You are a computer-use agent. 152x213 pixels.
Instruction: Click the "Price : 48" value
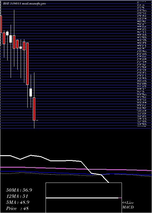pyautogui.click(x=17, y=208)
